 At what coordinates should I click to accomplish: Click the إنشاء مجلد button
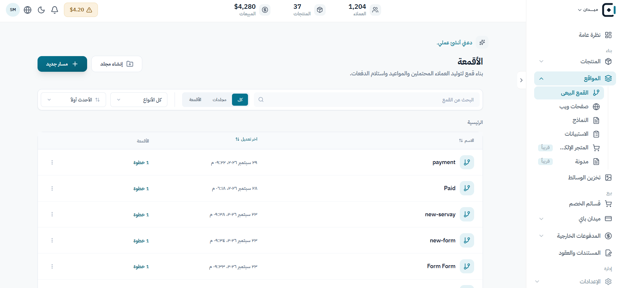(117, 64)
